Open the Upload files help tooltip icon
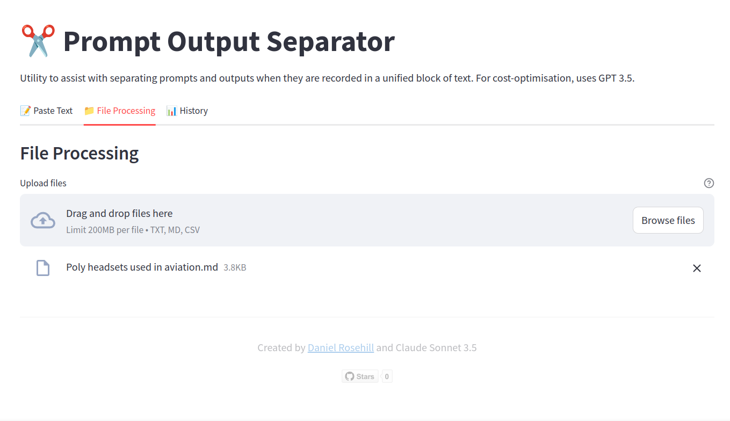This screenshot has height=421, width=730. point(709,183)
